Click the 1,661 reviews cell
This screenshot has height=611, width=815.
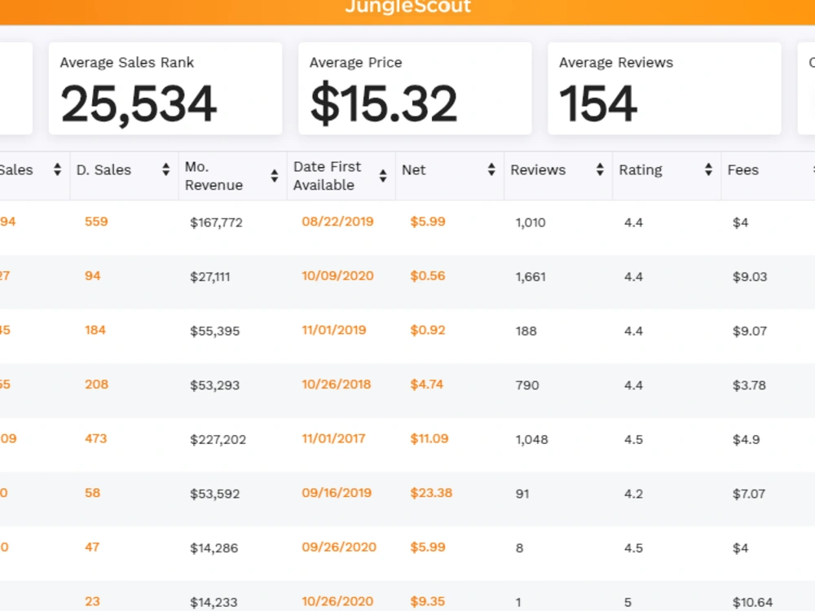coord(531,277)
